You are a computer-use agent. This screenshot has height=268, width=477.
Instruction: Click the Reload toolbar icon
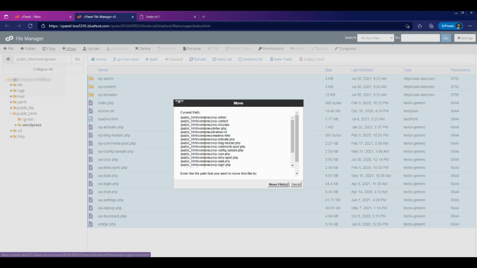tap(191, 59)
